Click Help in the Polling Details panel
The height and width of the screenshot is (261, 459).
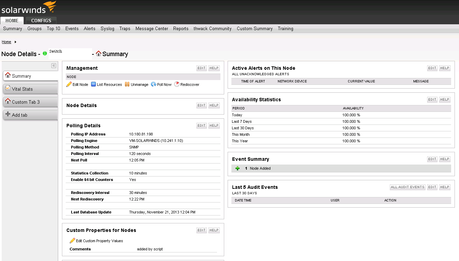(214, 126)
